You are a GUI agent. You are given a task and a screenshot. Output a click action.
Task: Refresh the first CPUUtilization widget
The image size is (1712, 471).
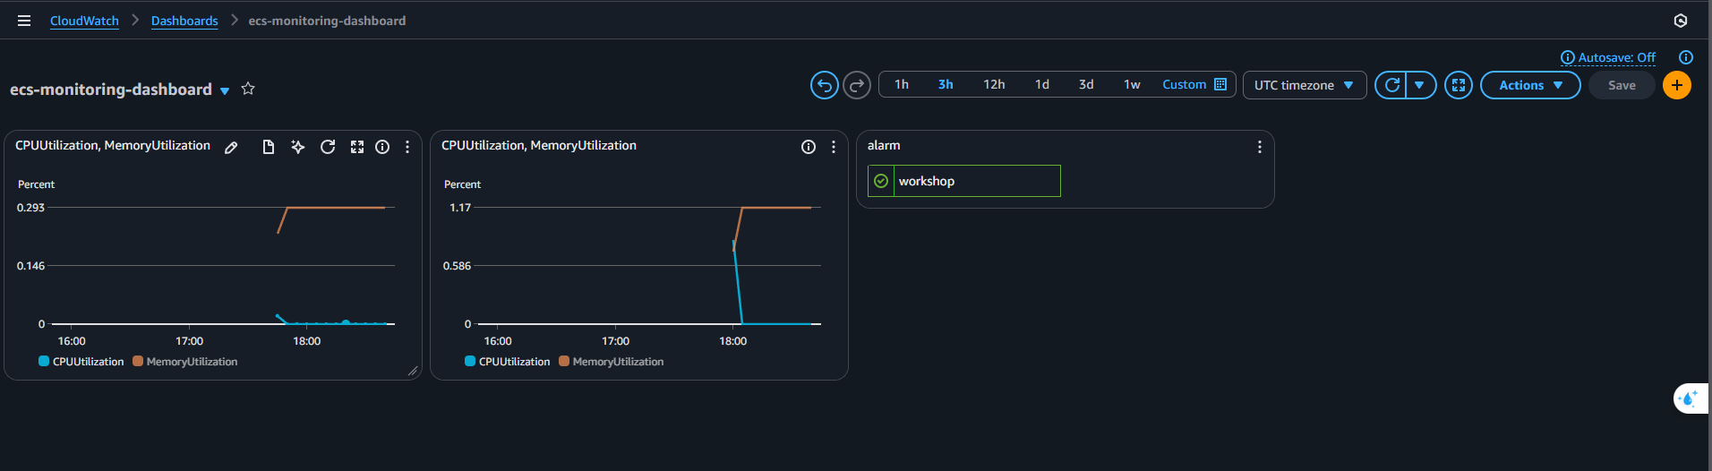(328, 147)
